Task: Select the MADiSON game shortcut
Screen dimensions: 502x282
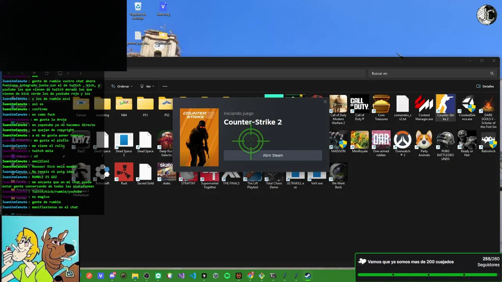Action: [338, 142]
